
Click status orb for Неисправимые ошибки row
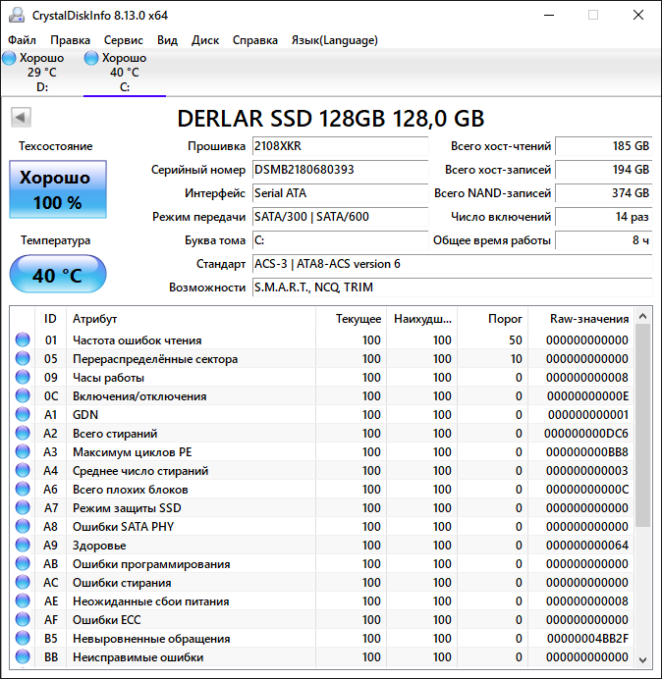point(23,656)
